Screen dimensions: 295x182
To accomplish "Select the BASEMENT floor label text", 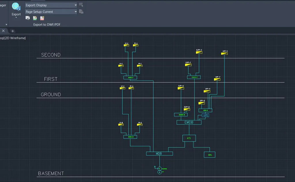I will [x=51, y=174].
